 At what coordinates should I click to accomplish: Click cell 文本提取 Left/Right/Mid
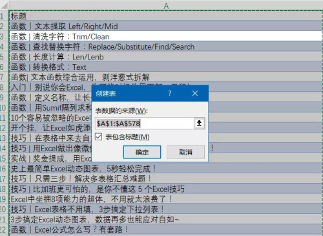166,27
